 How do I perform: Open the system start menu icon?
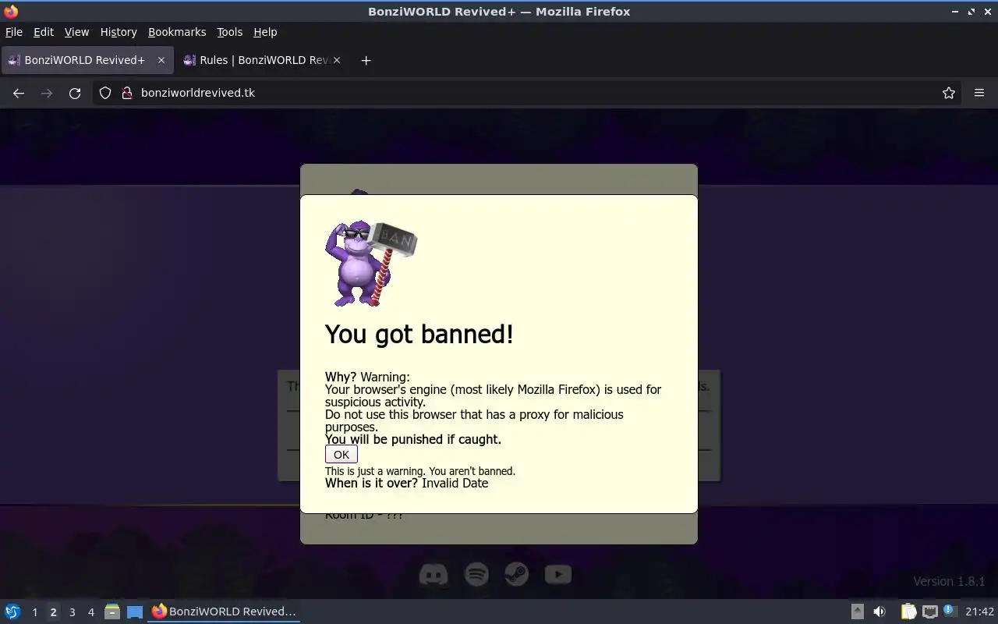[12, 612]
